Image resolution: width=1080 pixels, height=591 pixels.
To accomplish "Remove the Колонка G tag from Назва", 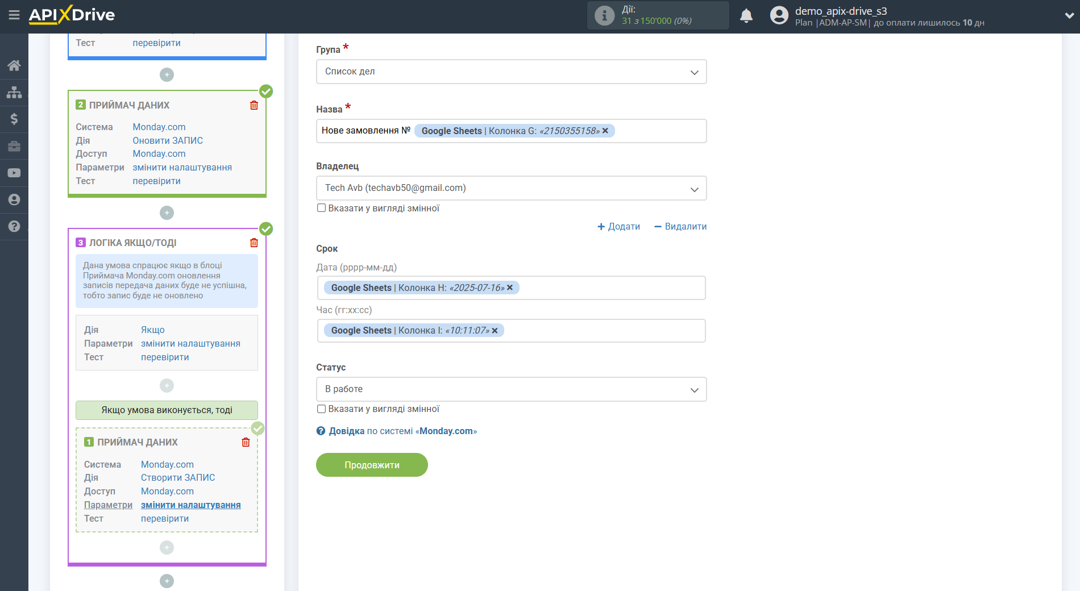I will tap(605, 131).
